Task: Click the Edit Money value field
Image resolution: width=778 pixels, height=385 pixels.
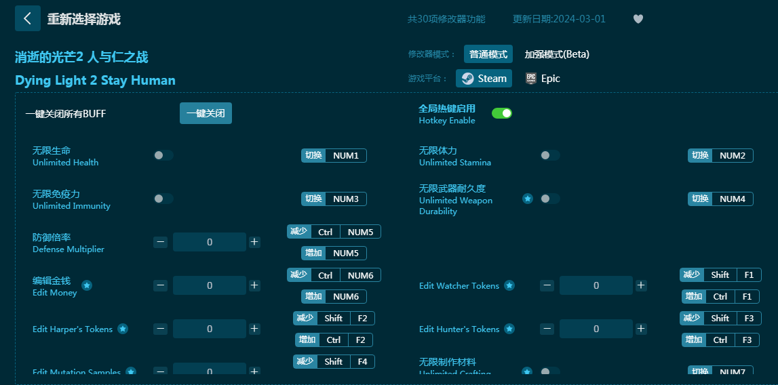Action: pyautogui.click(x=210, y=285)
